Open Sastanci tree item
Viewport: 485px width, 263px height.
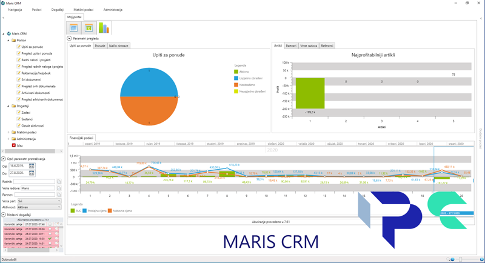click(27, 119)
